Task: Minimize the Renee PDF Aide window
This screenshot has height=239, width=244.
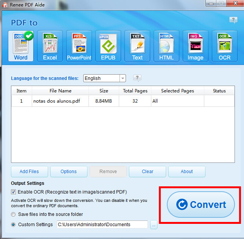Action: point(211,3)
